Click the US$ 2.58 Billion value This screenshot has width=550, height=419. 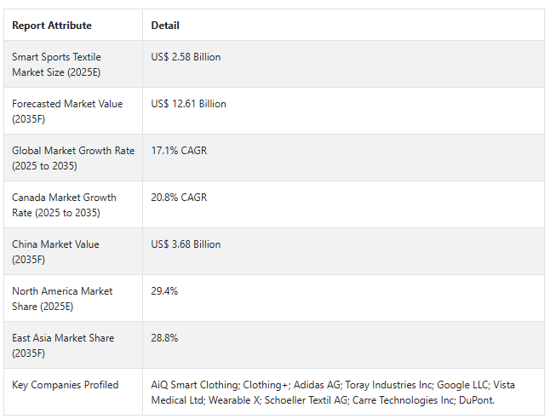[186, 57]
